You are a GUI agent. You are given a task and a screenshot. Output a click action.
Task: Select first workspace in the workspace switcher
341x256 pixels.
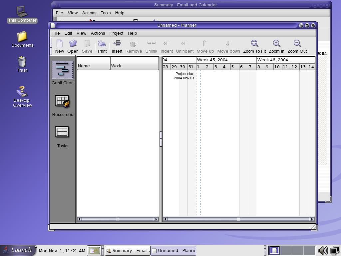pos(274,251)
